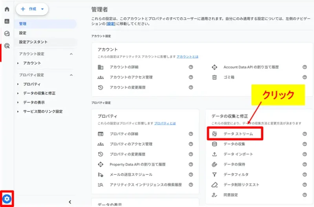Show help for データの収集
This screenshot has width=314, height=207.
305,144
